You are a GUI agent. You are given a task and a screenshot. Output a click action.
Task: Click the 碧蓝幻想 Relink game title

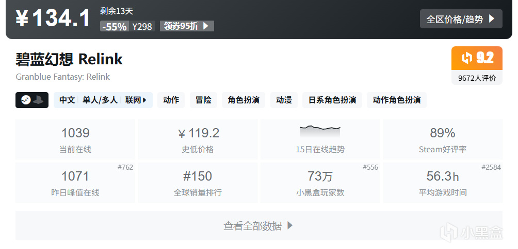coord(69,59)
